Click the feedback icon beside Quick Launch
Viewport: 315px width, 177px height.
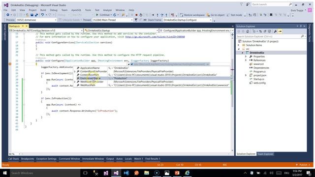pos(248,4)
